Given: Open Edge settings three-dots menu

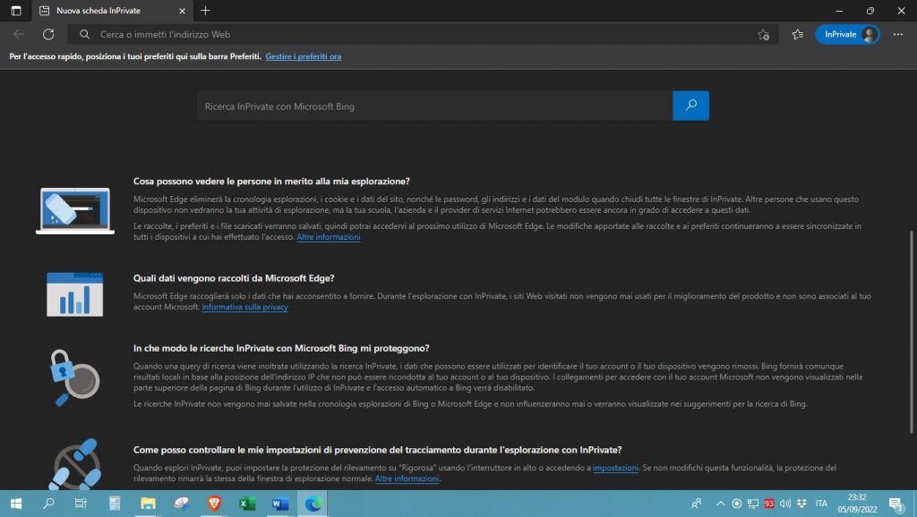Looking at the screenshot, I should (x=899, y=35).
